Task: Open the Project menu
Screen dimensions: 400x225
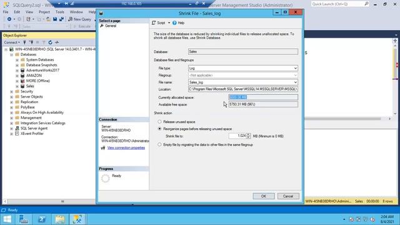Action: (44, 12)
